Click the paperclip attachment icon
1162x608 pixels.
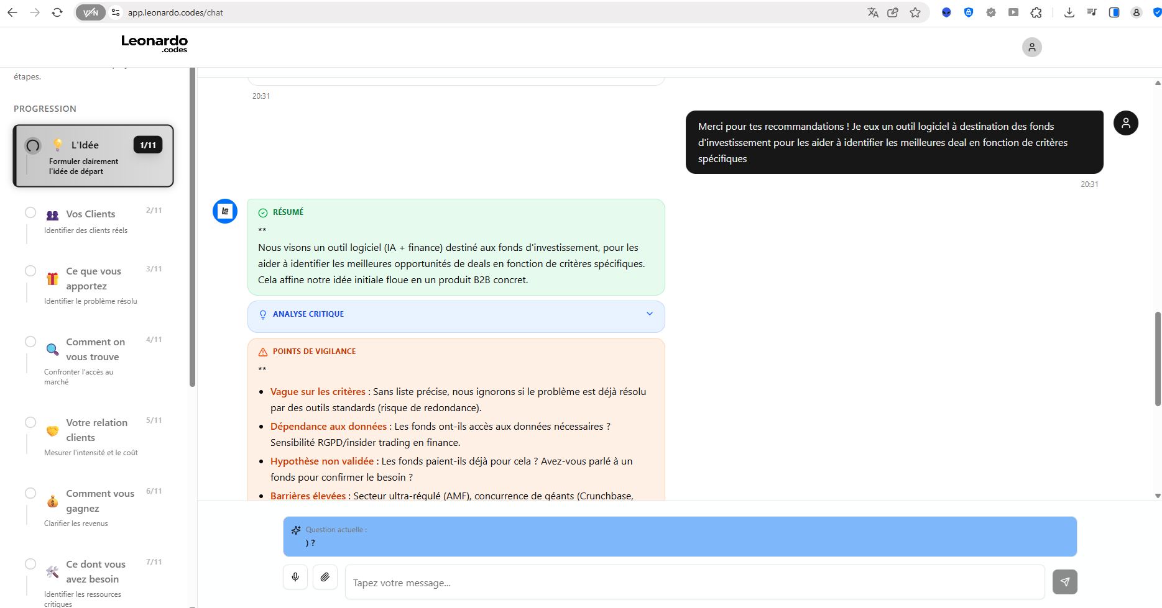(x=325, y=577)
